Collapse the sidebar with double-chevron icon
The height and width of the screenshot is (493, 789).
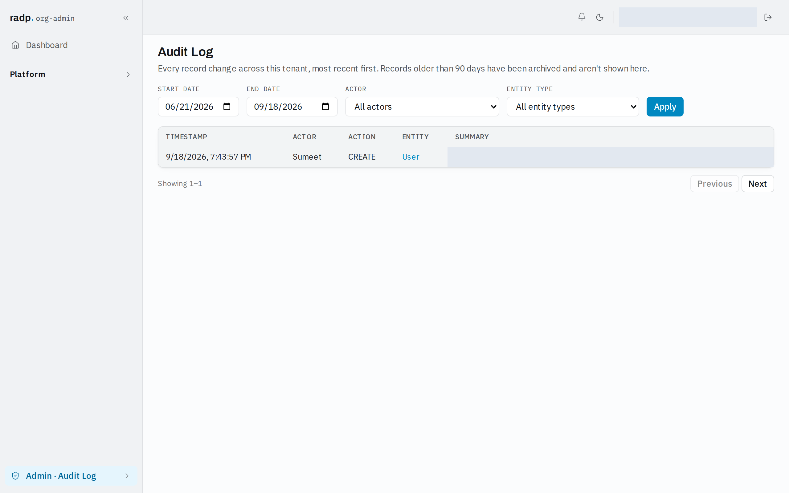point(126,18)
